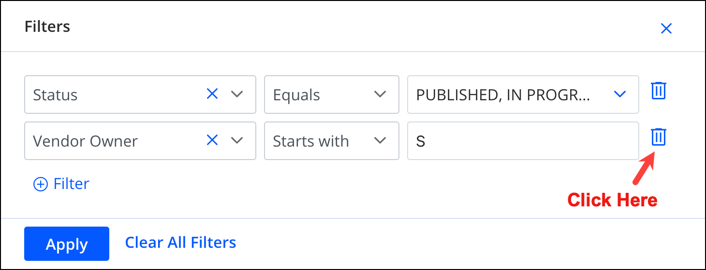The image size is (706, 270).
Task: Click the chevron next to Starts with
Action: 381,140
